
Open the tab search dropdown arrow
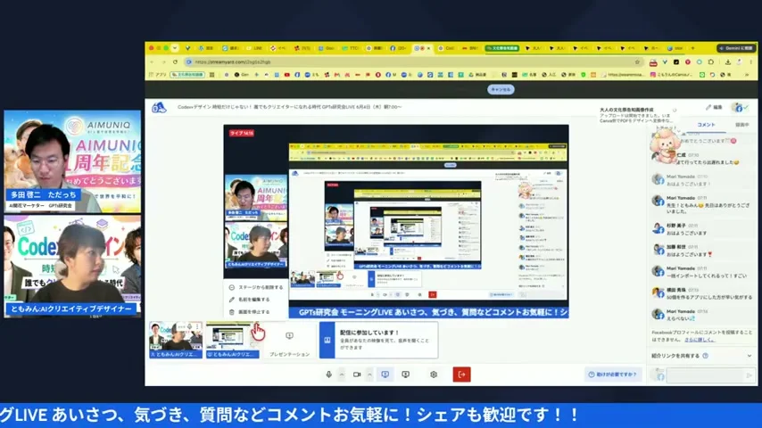(x=175, y=48)
